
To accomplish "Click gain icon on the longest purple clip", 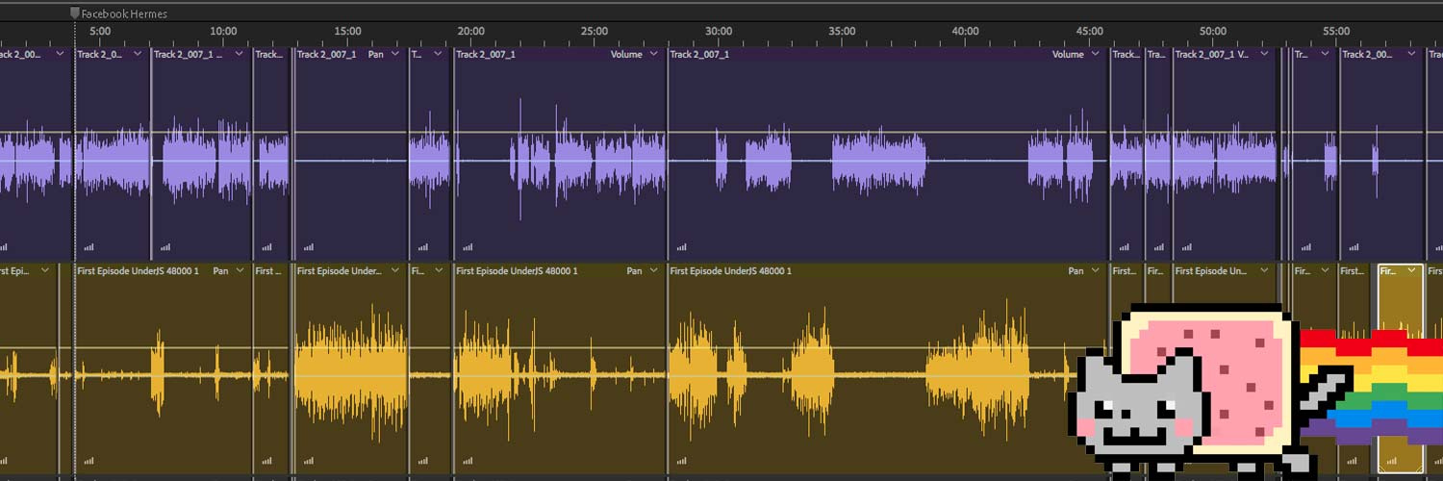I will coord(680,247).
